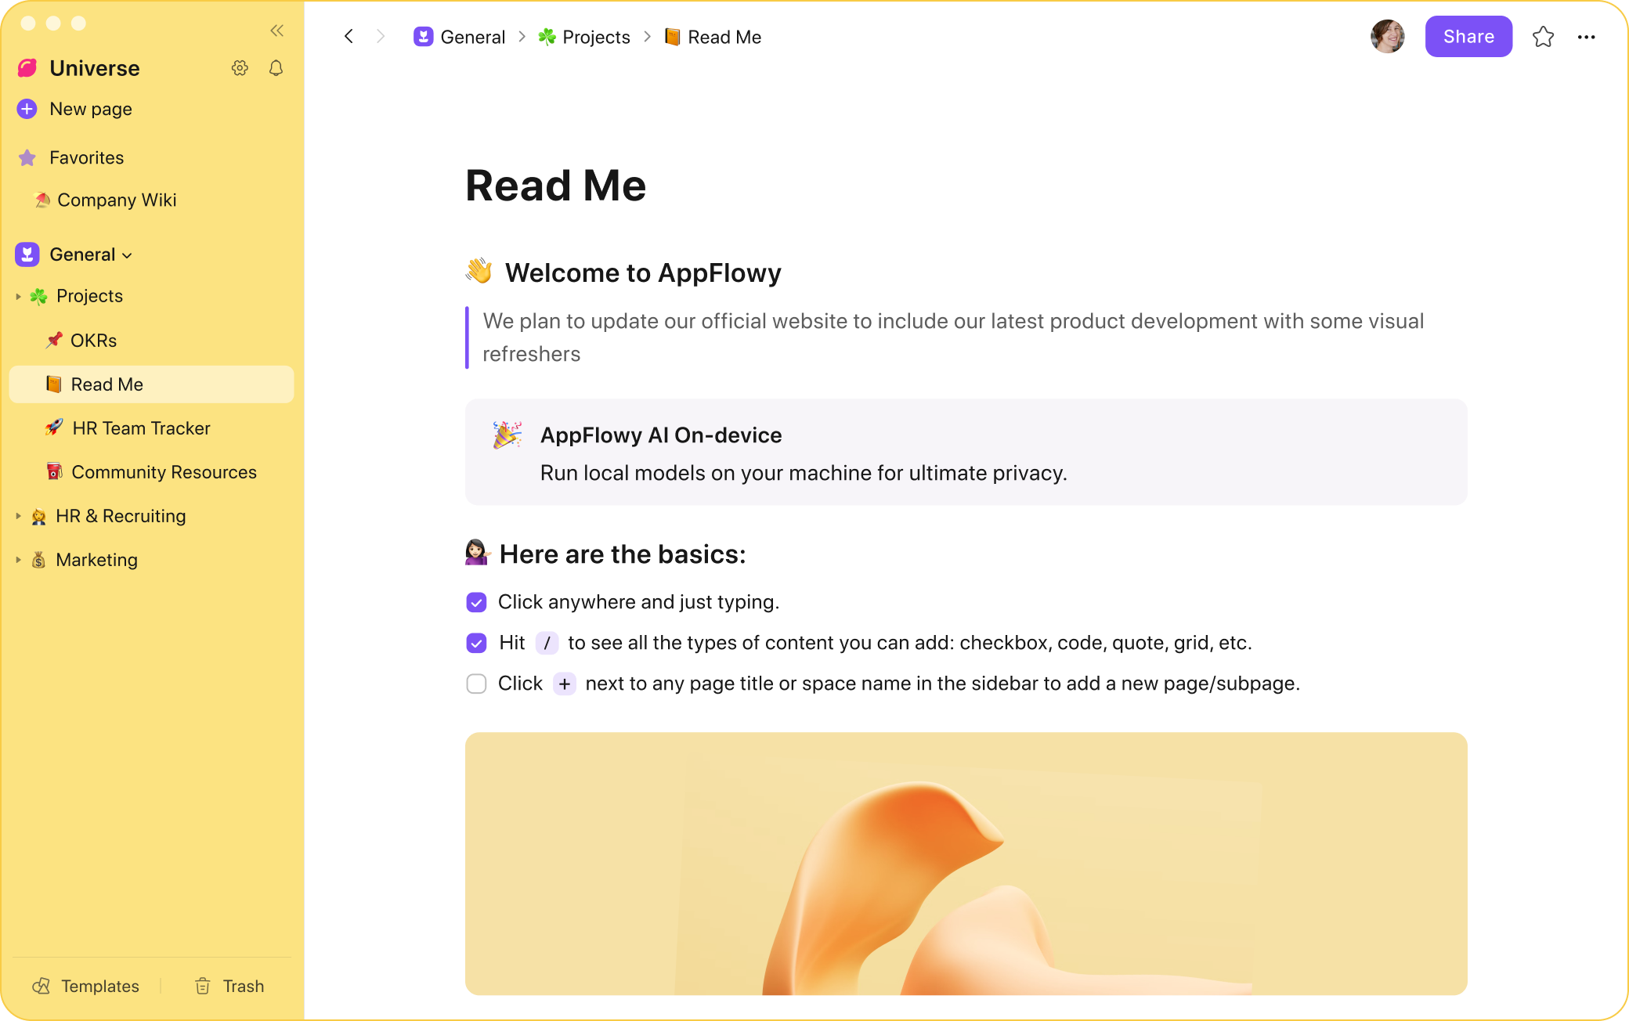Viewport: 1629px width, 1021px height.
Task: Select the Projects item in sidebar
Action: tap(89, 297)
